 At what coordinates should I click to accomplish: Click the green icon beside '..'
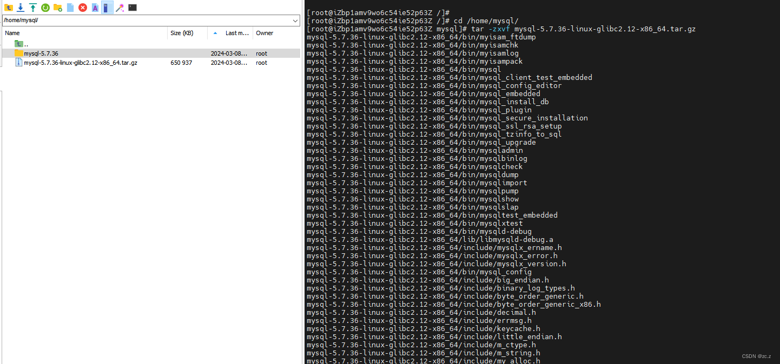(x=19, y=44)
